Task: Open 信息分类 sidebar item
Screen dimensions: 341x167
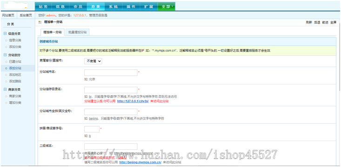Action: click(x=15, y=40)
